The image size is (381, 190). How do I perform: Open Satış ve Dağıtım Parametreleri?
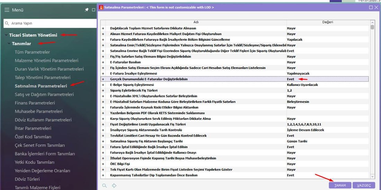44,94
